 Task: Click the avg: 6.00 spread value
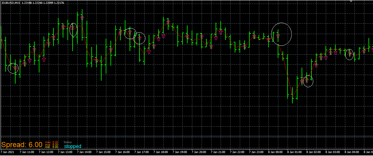coord(52,145)
